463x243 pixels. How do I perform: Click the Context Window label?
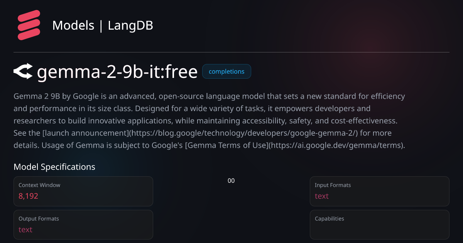[x=39, y=185]
